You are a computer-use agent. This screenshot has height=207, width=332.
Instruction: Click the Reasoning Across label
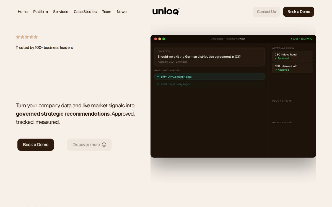point(167,71)
